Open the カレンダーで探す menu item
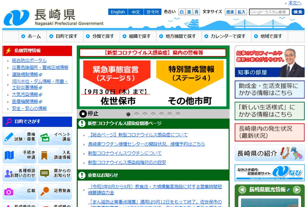The image size is (306, 207). (x=226, y=37)
